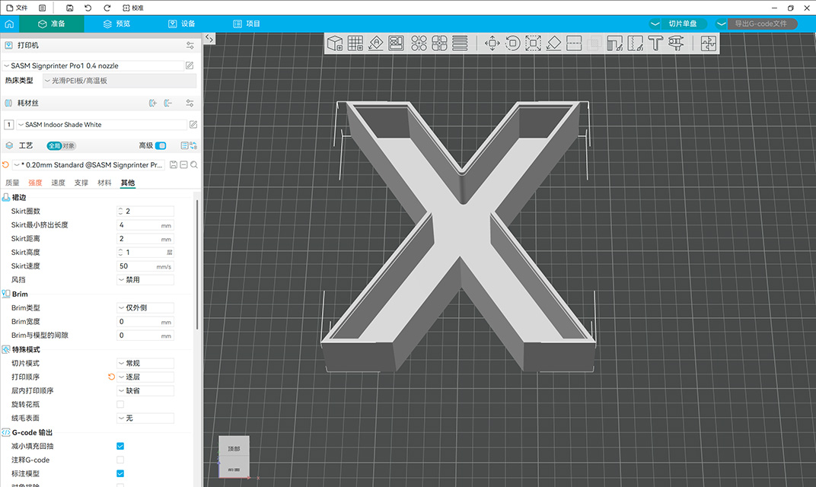The height and width of the screenshot is (487, 816).
Task: Select the Scale tool in toolbar
Action: (x=533, y=43)
